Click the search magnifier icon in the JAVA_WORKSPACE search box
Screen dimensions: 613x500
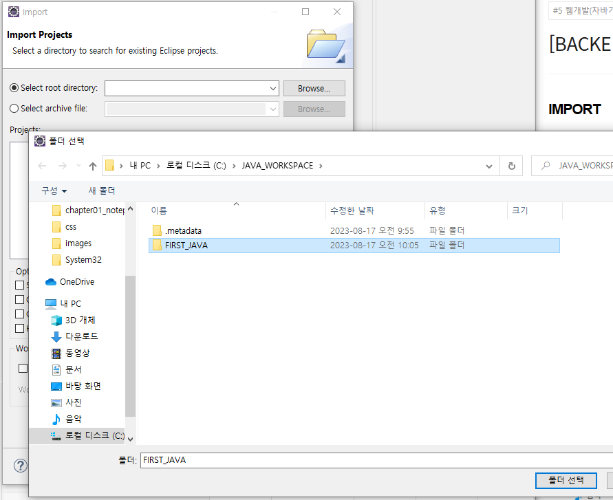click(546, 166)
